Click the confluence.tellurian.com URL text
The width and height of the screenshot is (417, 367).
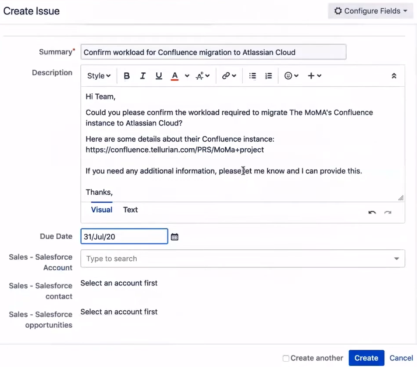click(x=175, y=150)
